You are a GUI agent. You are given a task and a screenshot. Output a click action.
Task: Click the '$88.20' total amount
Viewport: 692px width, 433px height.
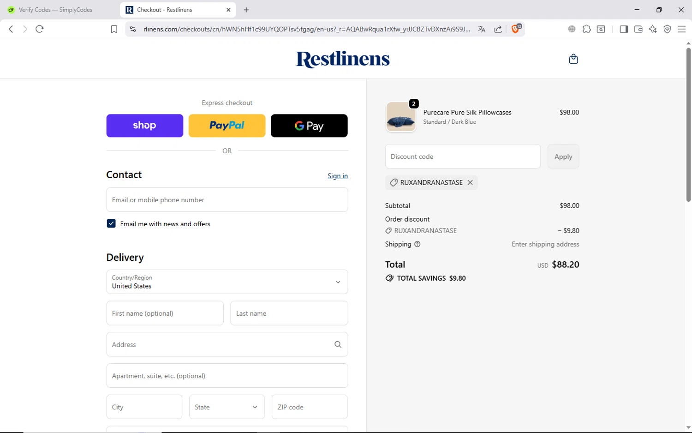tap(566, 265)
